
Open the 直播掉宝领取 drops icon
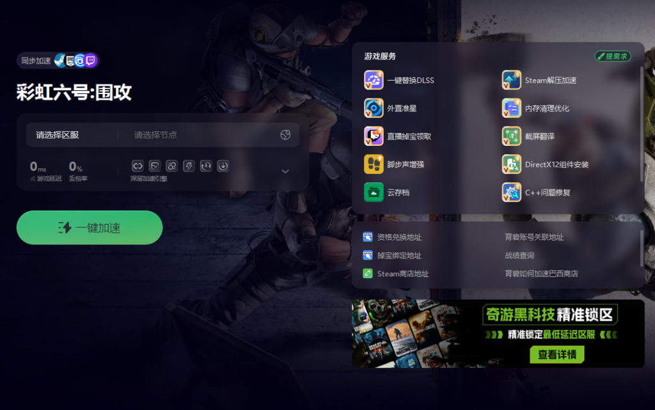point(374,136)
